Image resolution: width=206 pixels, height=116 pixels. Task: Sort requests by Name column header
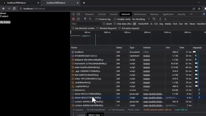pos(93,48)
